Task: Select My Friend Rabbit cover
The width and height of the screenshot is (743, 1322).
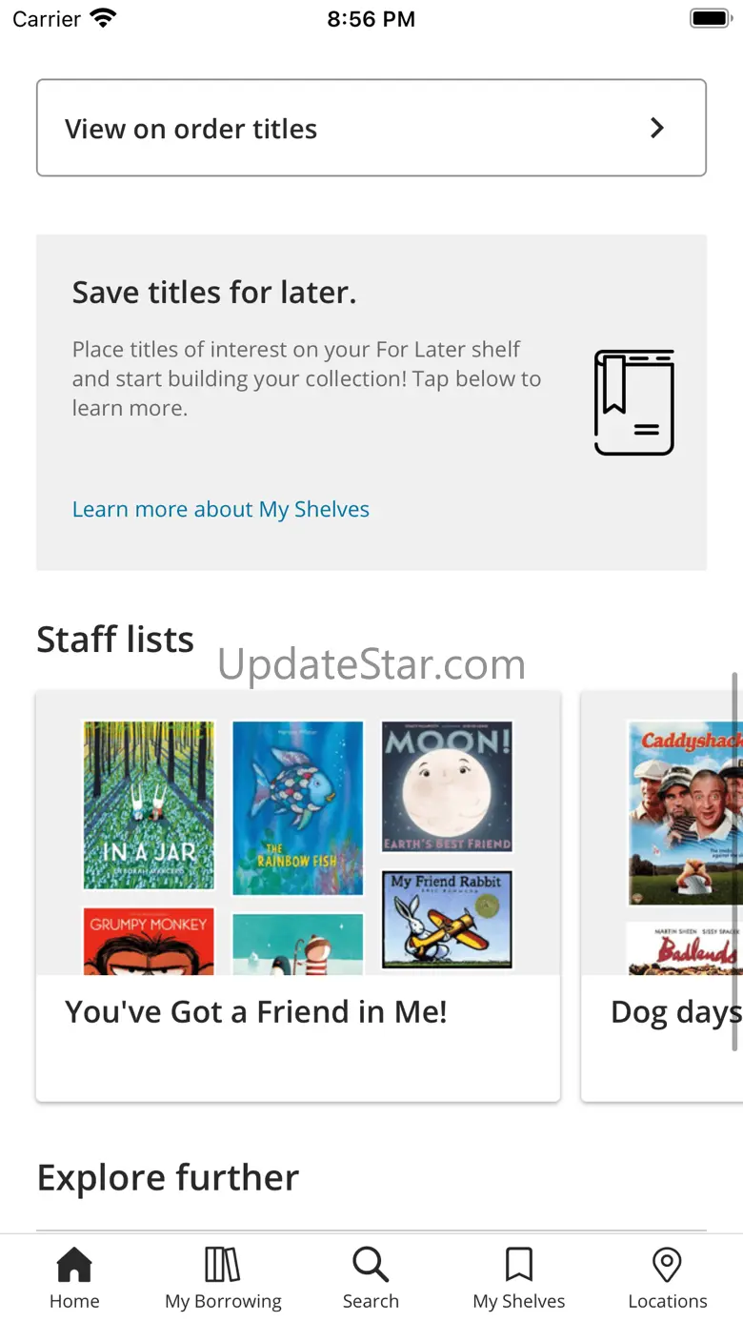Action: click(x=447, y=919)
